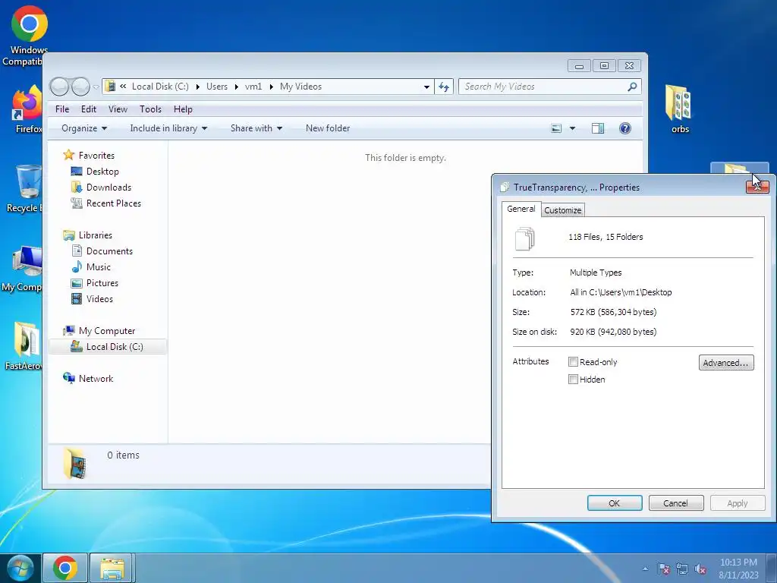
Task: Open Include in library dropdown
Action: (x=168, y=128)
